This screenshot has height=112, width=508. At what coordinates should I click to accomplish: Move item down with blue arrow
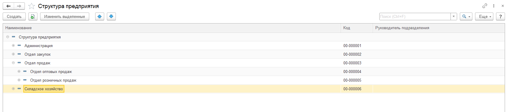click(x=111, y=17)
